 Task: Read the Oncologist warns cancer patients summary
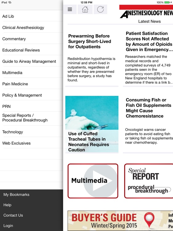149,136
